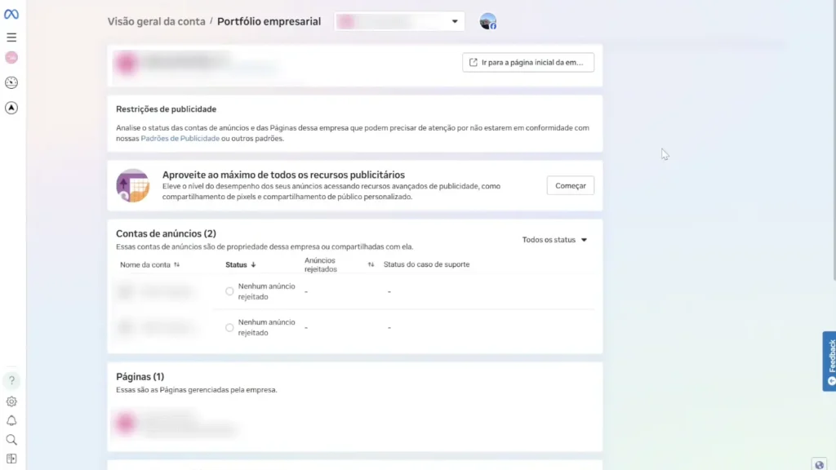The width and height of the screenshot is (836, 470).
Task: Open the second blurred ad account row
Action: pos(158,327)
